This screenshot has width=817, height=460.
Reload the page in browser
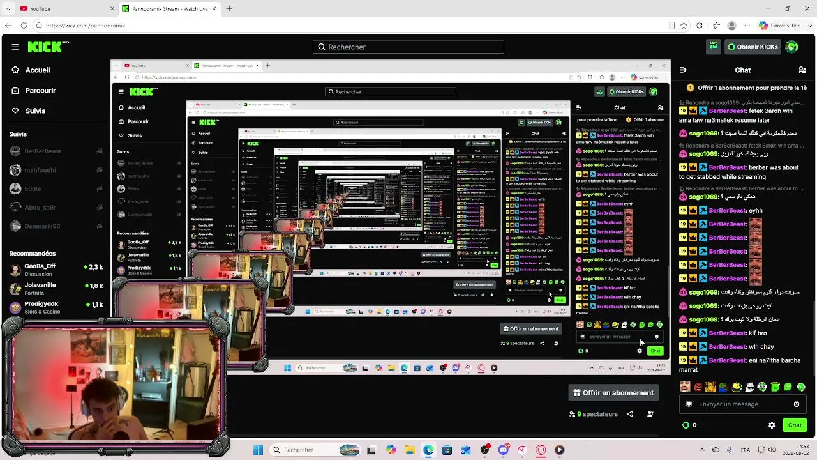point(24,26)
